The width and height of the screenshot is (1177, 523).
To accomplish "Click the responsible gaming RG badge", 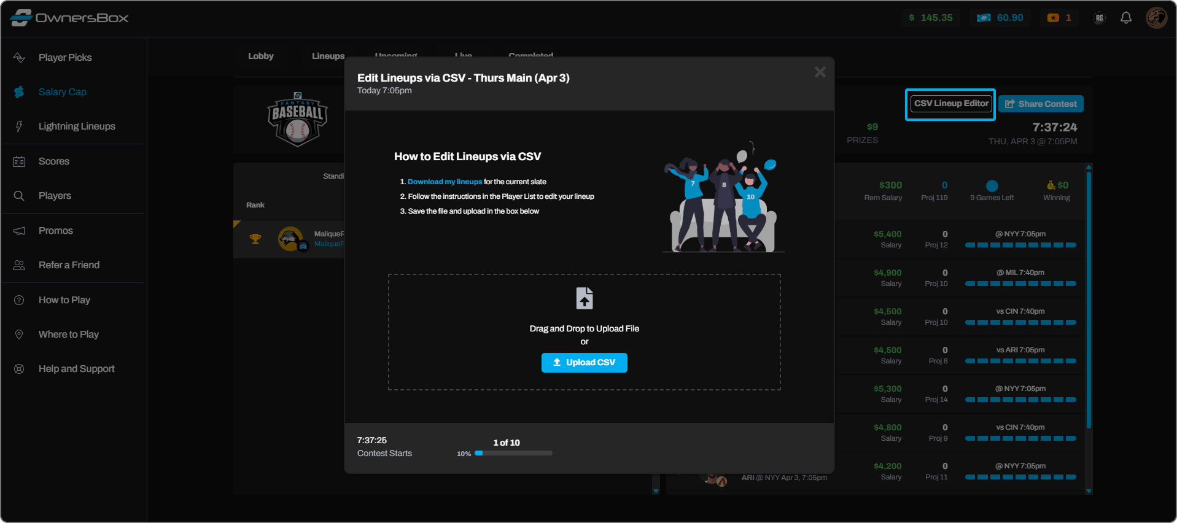I will coord(1099,18).
